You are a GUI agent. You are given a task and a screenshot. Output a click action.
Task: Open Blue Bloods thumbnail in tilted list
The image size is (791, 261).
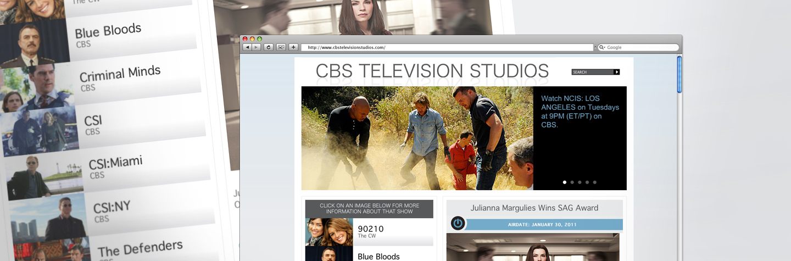point(34,44)
